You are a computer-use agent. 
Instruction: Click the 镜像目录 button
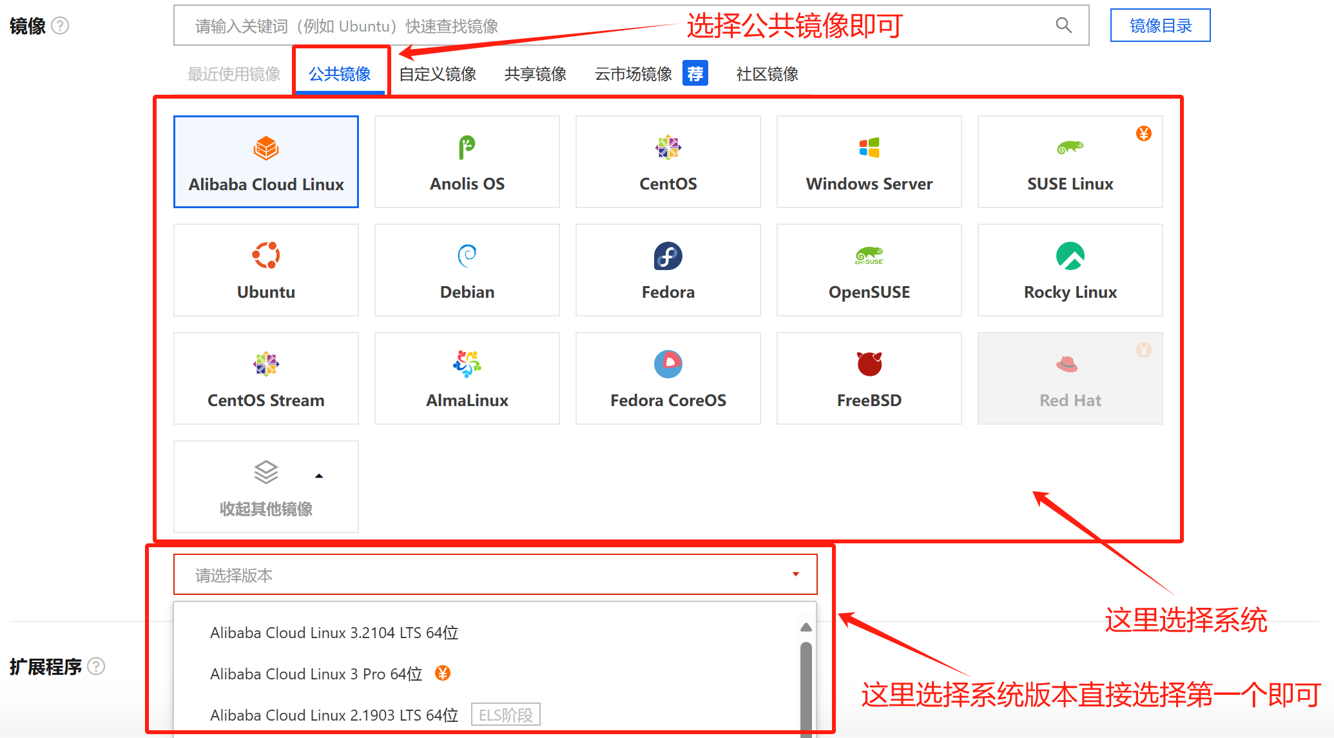tap(1160, 26)
